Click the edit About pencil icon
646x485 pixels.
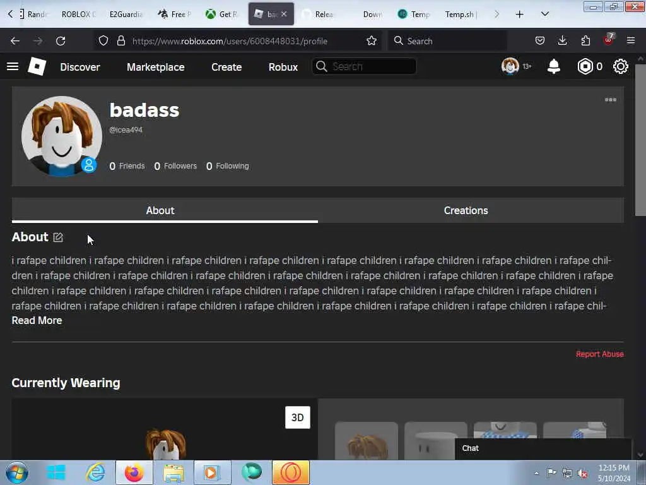57,237
